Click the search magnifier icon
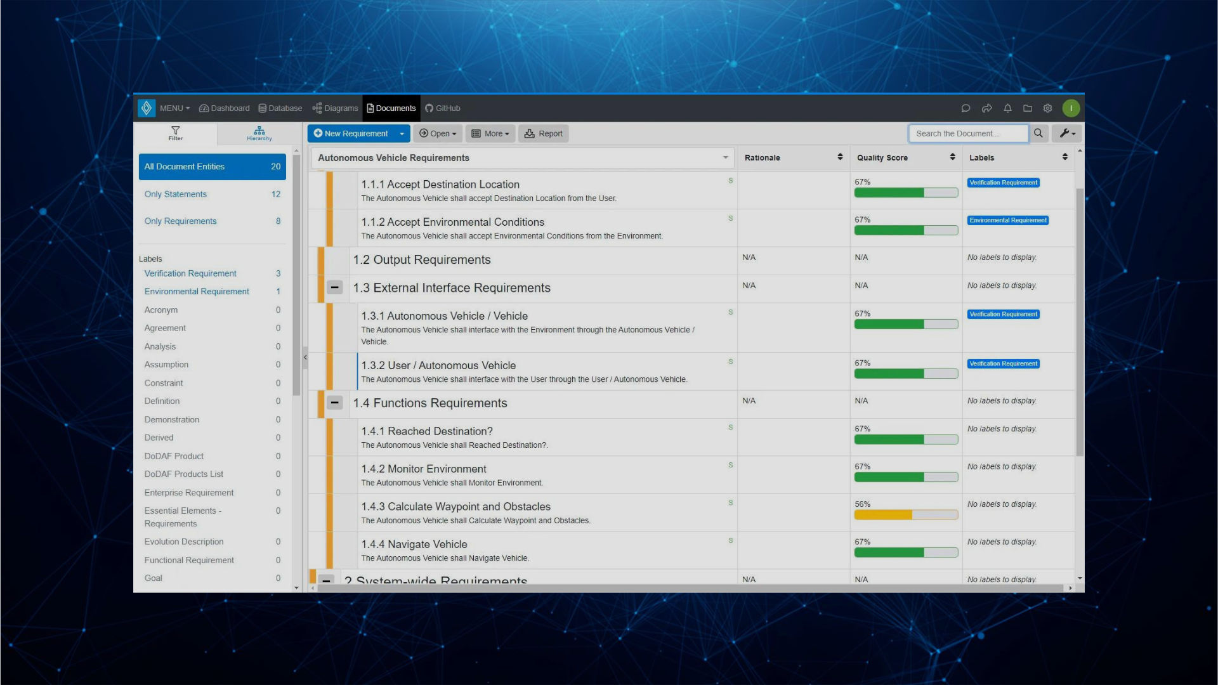This screenshot has height=685, width=1218. (1038, 133)
